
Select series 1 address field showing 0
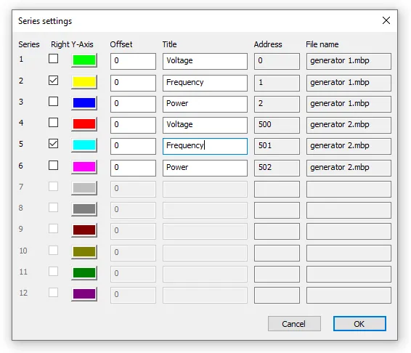[x=277, y=61]
